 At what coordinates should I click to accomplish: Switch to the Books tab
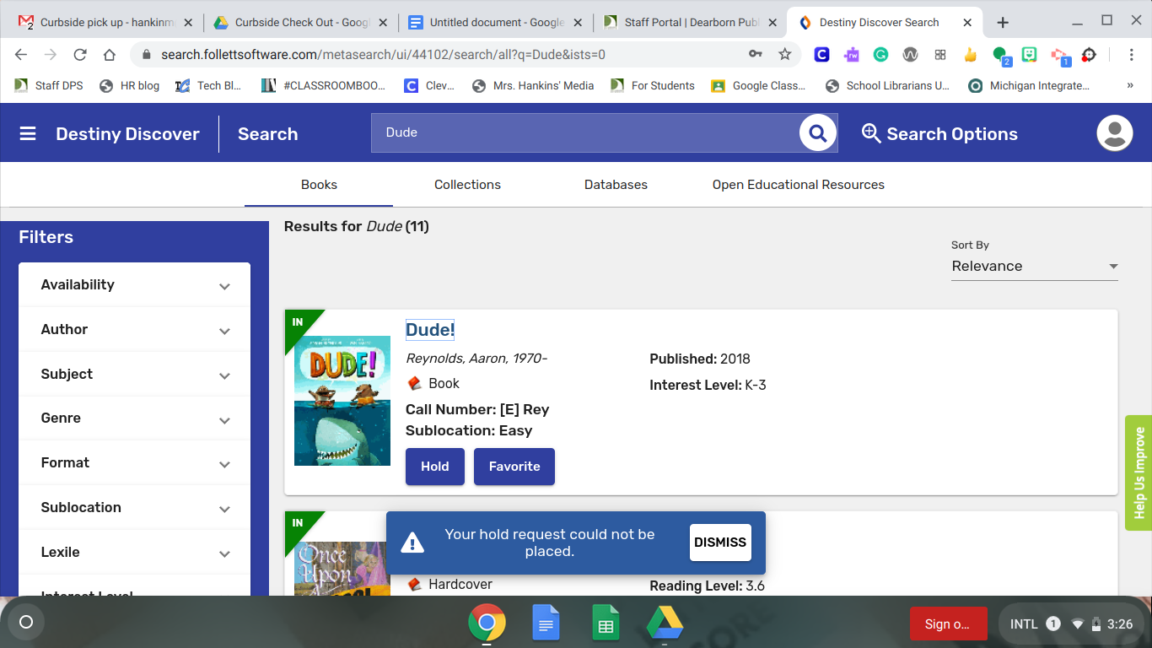[x=319, y=185]
